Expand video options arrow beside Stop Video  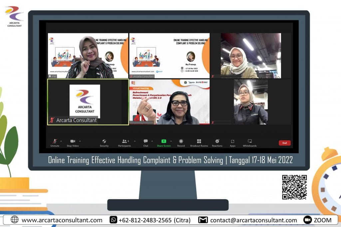[x=80, y=141]
